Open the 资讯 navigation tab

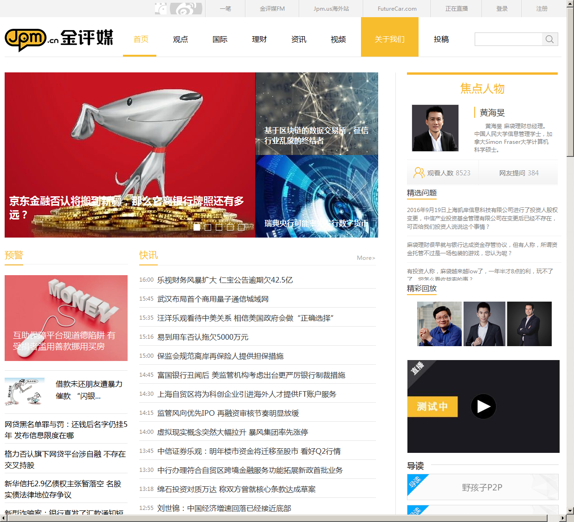coord(299,39)
